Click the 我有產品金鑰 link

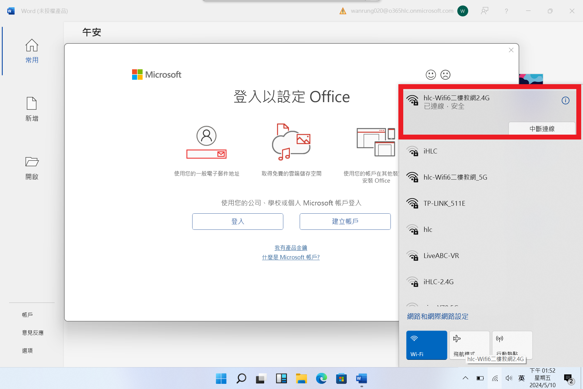click(291, 248)
